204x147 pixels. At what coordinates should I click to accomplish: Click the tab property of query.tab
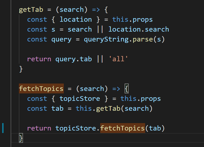[86, 59]
